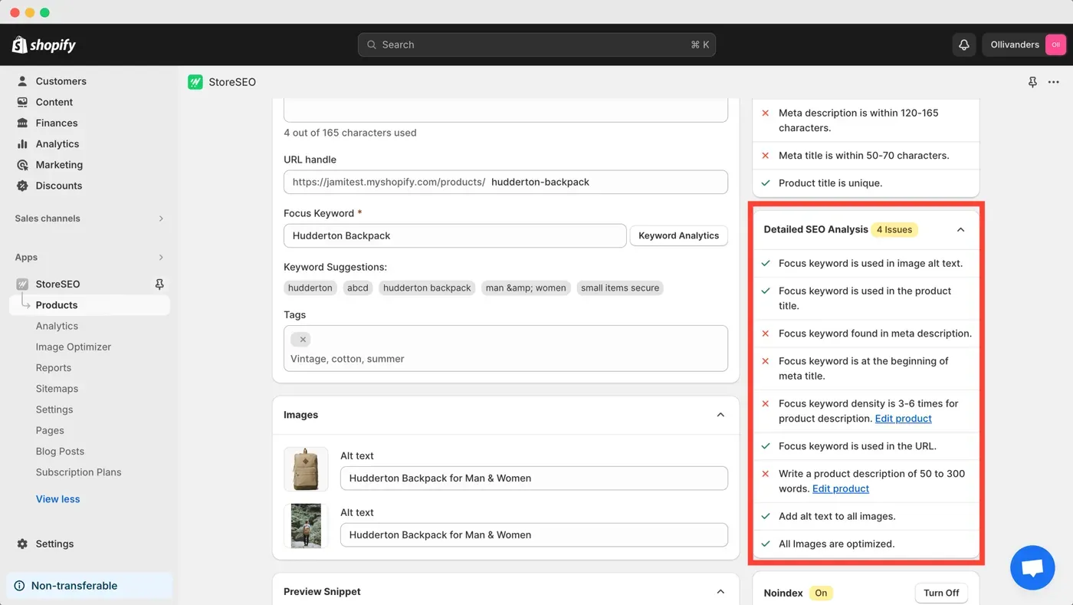The height and width of the screenshot is (605, 1073).
Task: Select the 'hudderton' keyword suggestion
Action: click(310, 288)
